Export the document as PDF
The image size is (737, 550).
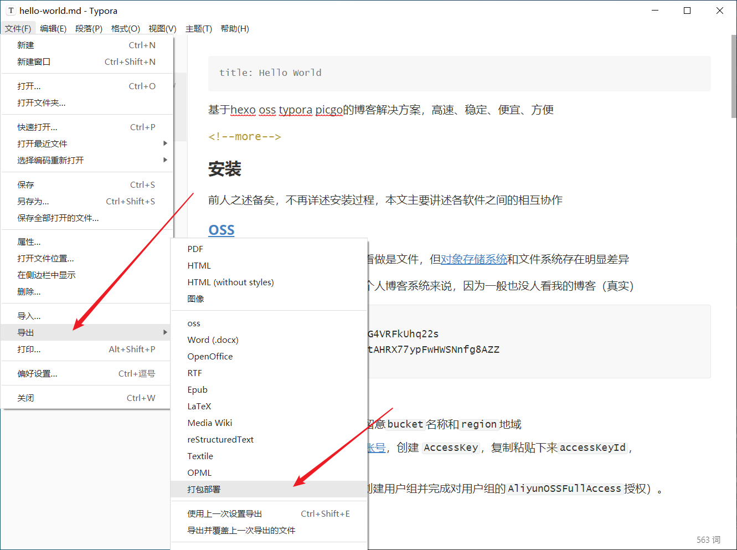pos(195,249)
